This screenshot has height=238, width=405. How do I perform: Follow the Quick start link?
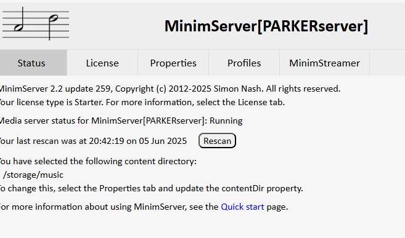tap(242, 207)
